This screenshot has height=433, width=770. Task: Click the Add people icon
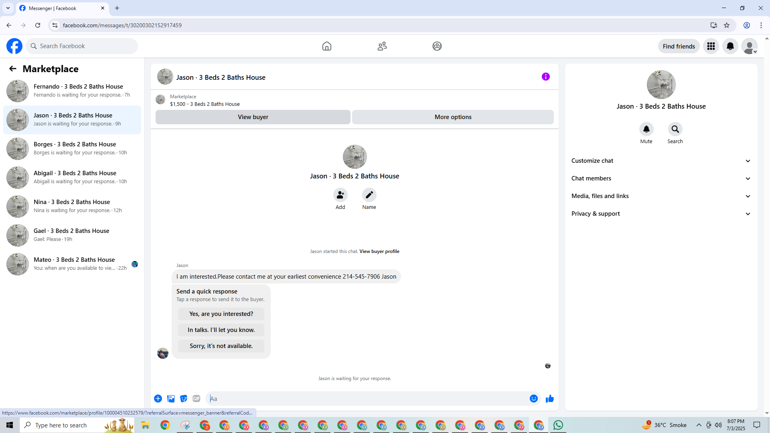pyautogui.click(x=340, y=195)
